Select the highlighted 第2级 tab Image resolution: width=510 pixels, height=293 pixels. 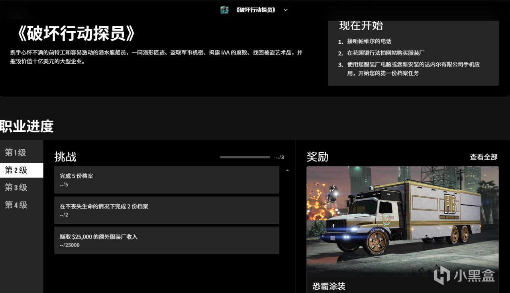(x=16, y=170)
